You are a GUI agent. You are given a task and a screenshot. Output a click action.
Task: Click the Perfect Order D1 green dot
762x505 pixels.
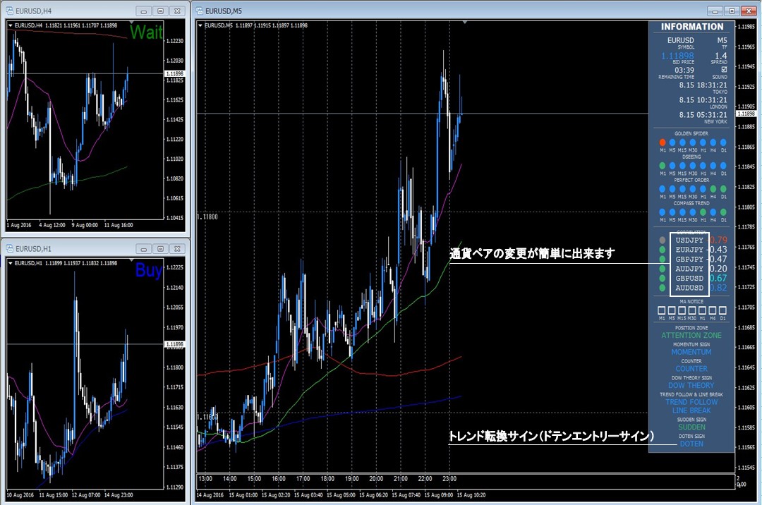point(723,189)
